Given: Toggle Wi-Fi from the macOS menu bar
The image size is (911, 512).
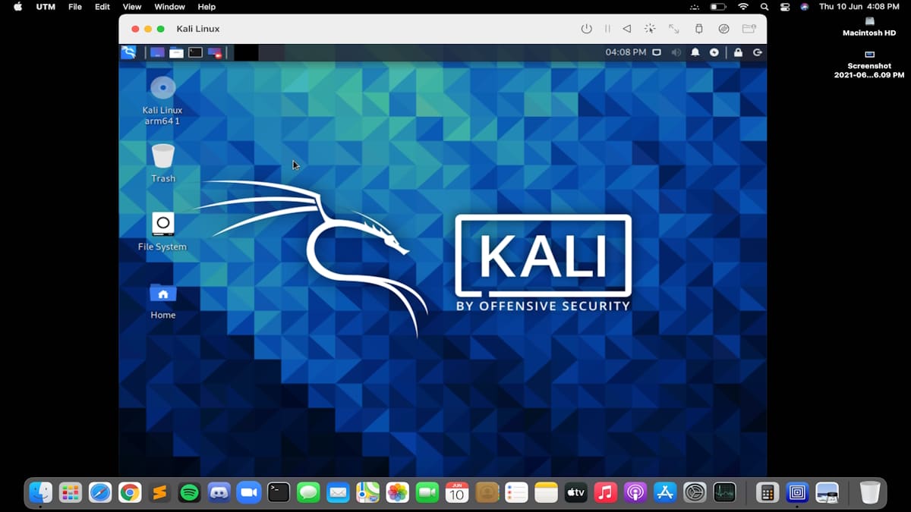Looking at the screenshot, I should (742, 6).
